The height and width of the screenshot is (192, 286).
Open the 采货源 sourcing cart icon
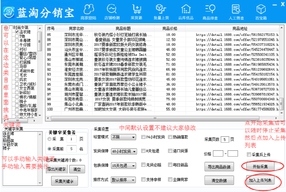[136, 12]
